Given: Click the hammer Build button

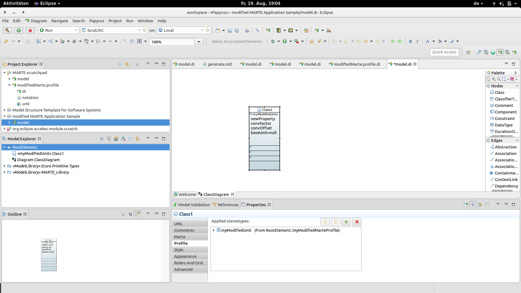Looking at the screenshot, I should coord(7,30).
